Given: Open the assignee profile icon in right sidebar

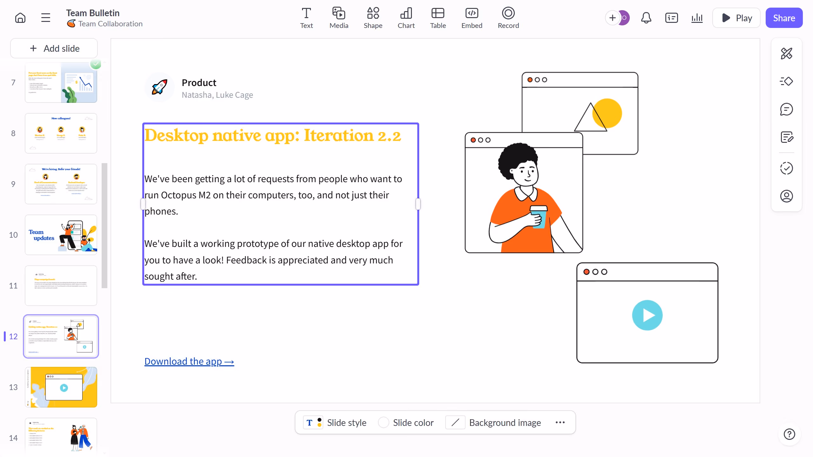Looking at the screenshot, I should (787, 196).
